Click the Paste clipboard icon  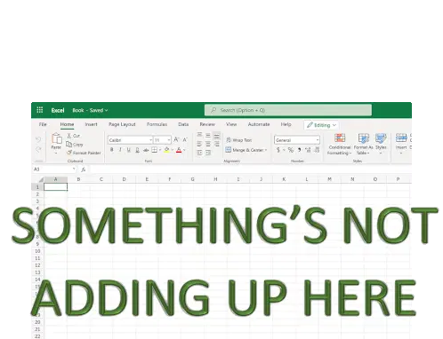coord(56,138)
